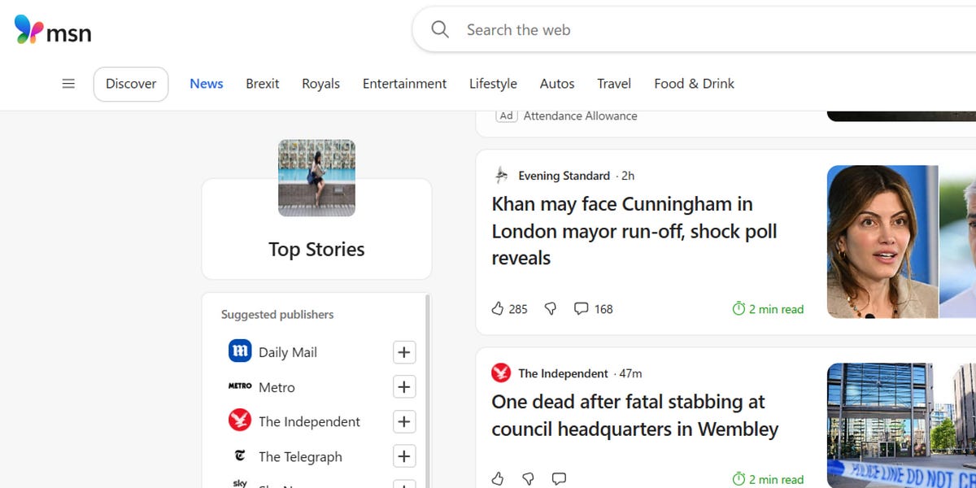This screenshot has width=976, height=488.
Task: Click the Top Stories heading
Action: point(316,250)
